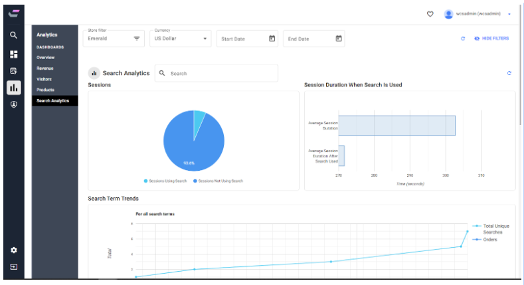524x285 pixels.
Task: Click the Average Session Duration bar
Action: pos(397,126)
